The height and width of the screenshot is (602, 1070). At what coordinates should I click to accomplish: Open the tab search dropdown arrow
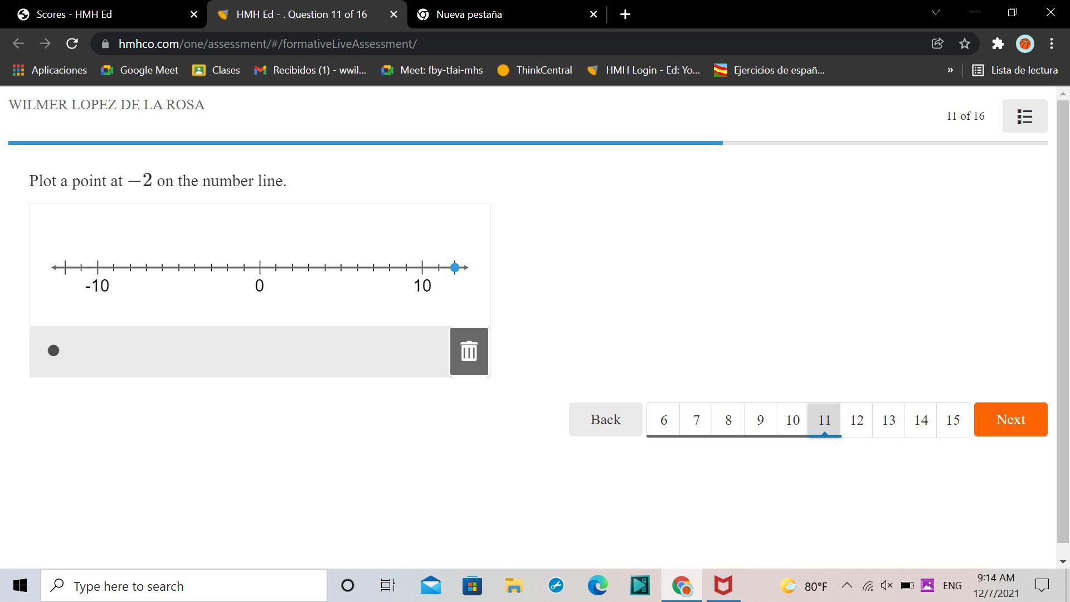click(936, 13)
